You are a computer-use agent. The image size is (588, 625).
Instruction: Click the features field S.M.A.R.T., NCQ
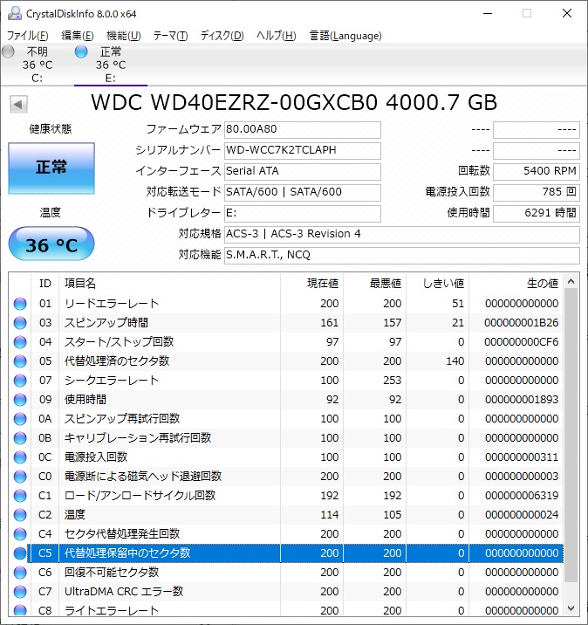coord(402,255)
